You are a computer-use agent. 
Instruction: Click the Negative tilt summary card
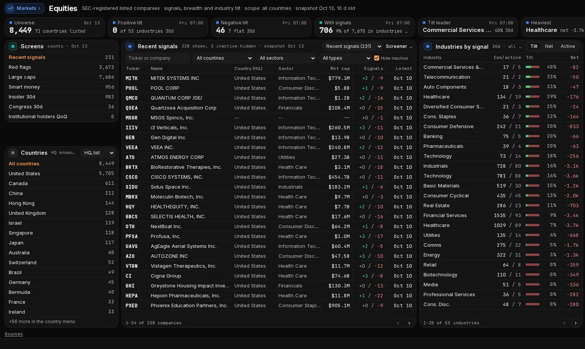(261, 27)
